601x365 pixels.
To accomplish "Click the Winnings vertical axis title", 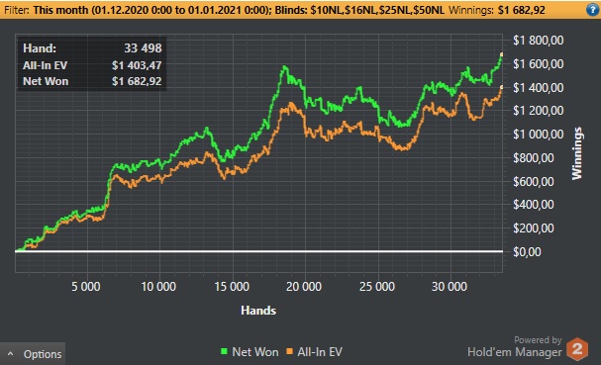I will tap(577, 153).
